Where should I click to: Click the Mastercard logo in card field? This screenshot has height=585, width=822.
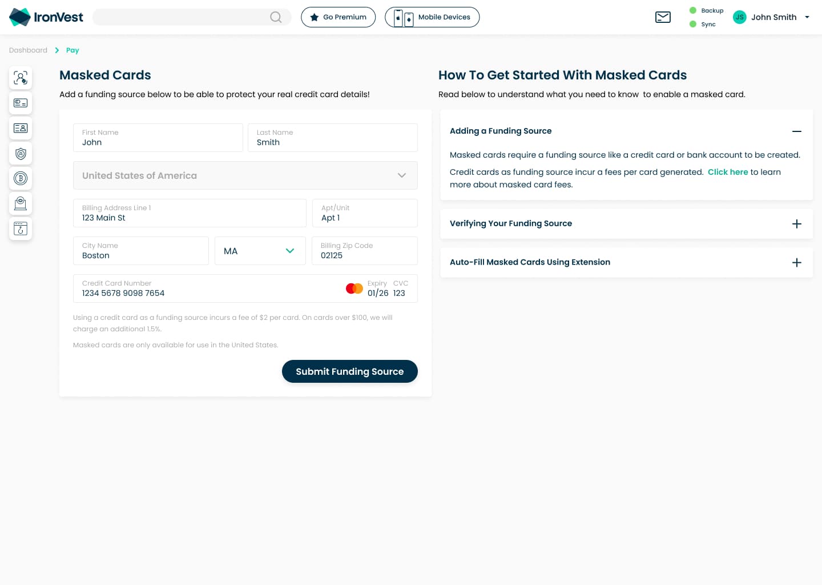[x=354, y=289]
